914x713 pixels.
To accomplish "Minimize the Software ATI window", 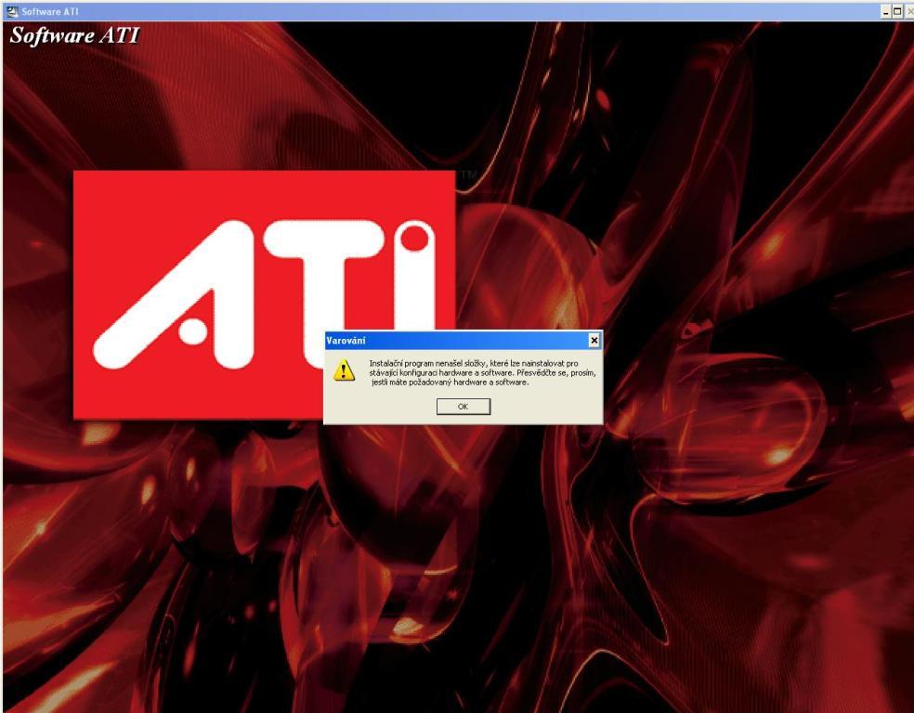I will click(x=885, y=12).
